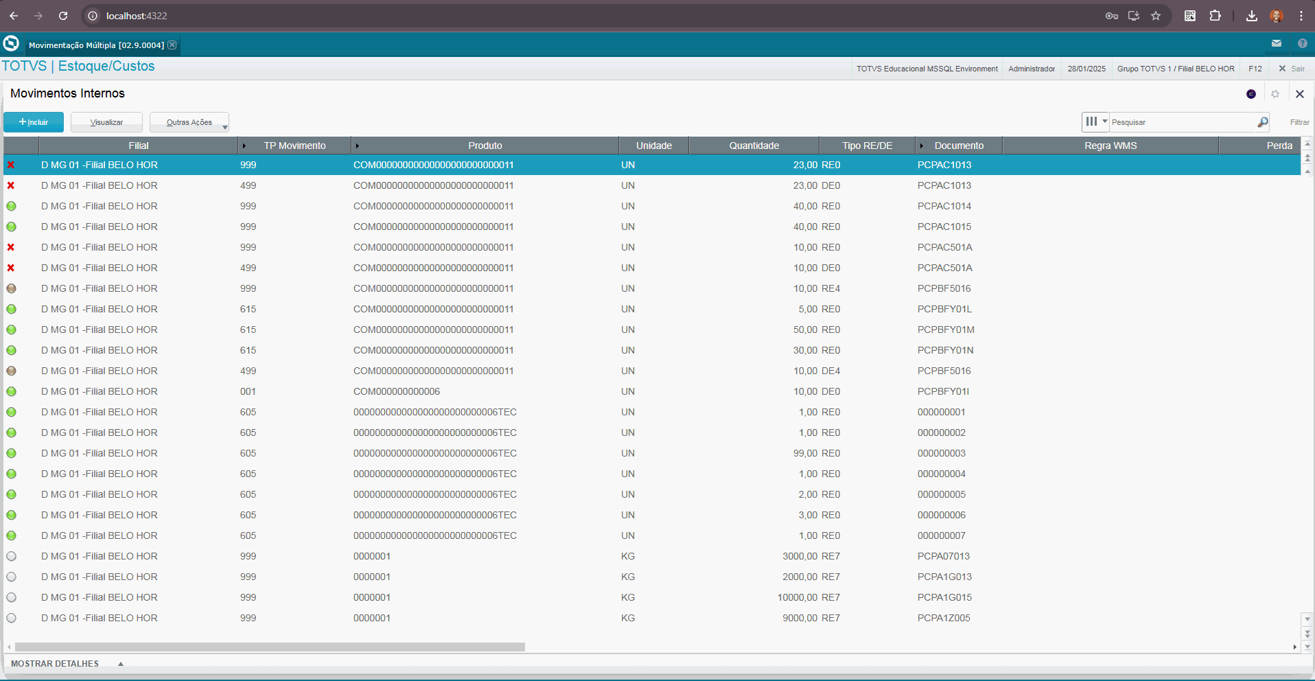Viewport: 1315px width, 681px height.
Task: Click white status icon of PCPA07013 row
Action: click(11, 556)
